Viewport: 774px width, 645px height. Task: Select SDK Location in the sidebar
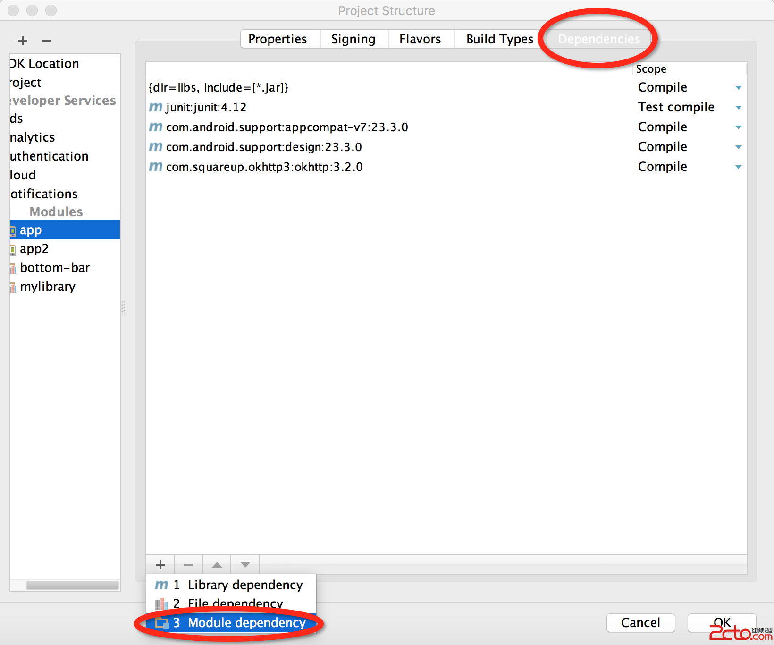[x=65, y=64]
